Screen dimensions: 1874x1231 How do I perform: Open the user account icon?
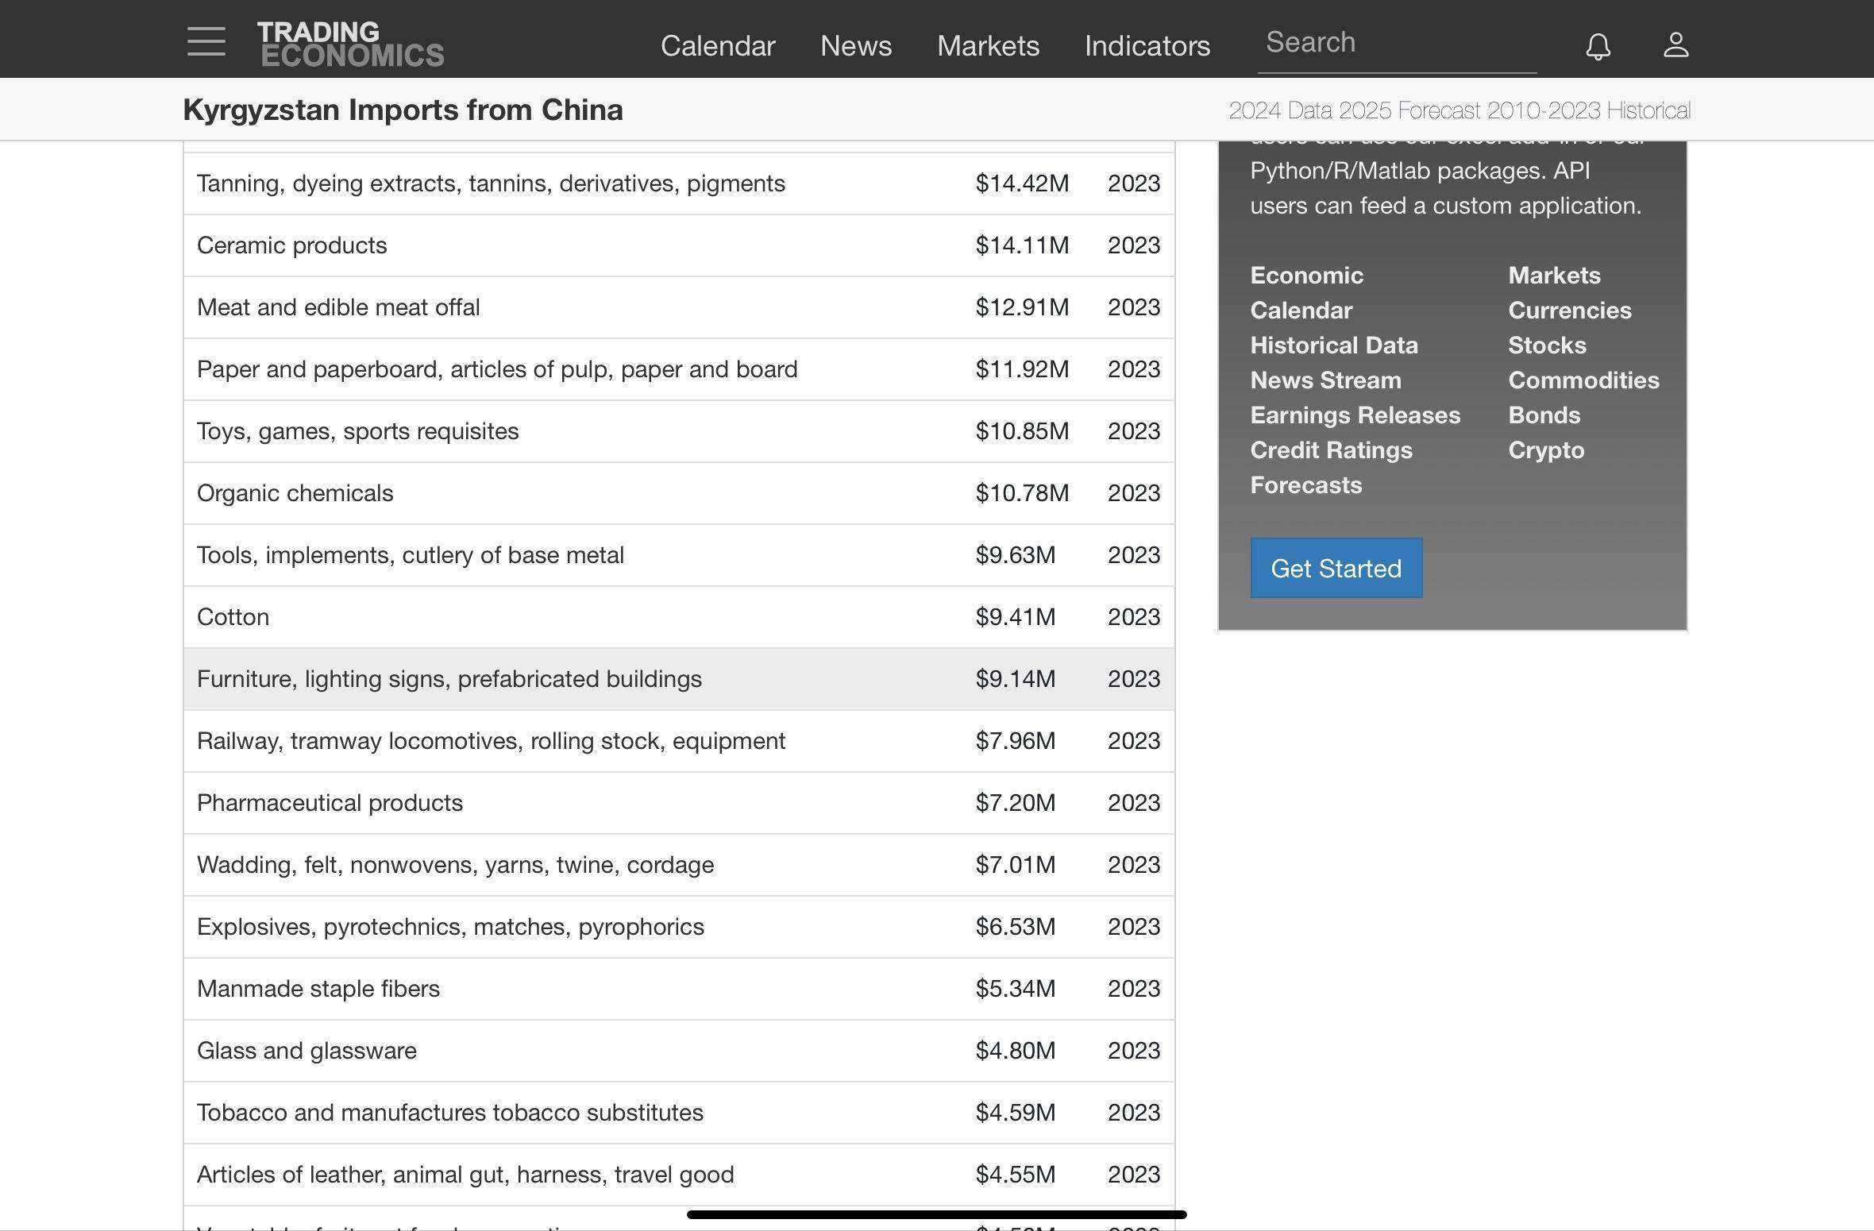(x=1675, y=44)
